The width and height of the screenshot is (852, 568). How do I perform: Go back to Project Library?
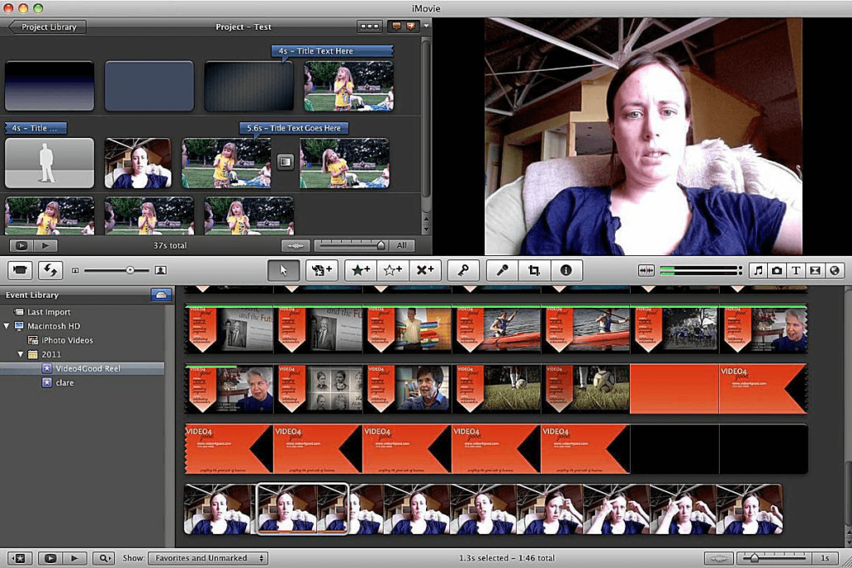(x=47, y=27)
